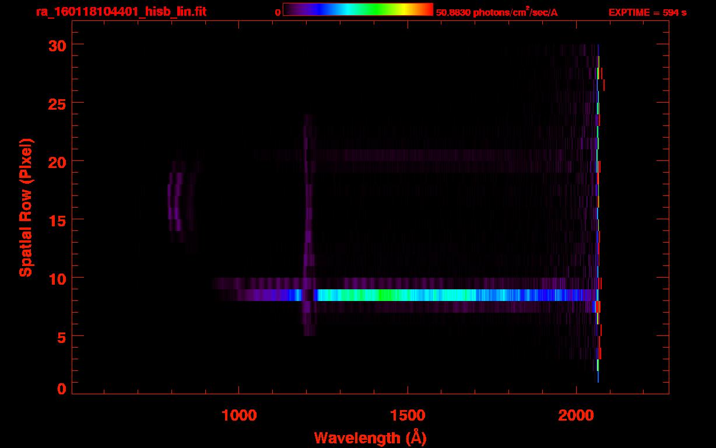Click the EXPTIME = 594 s text
The image size is (716, 448).
coord(647,12)
